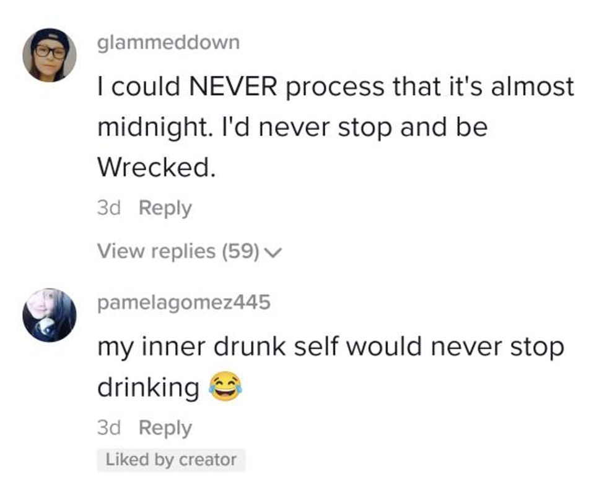Expand View replies (59)
Screen dimensions: 607x487
click(177, 251)
